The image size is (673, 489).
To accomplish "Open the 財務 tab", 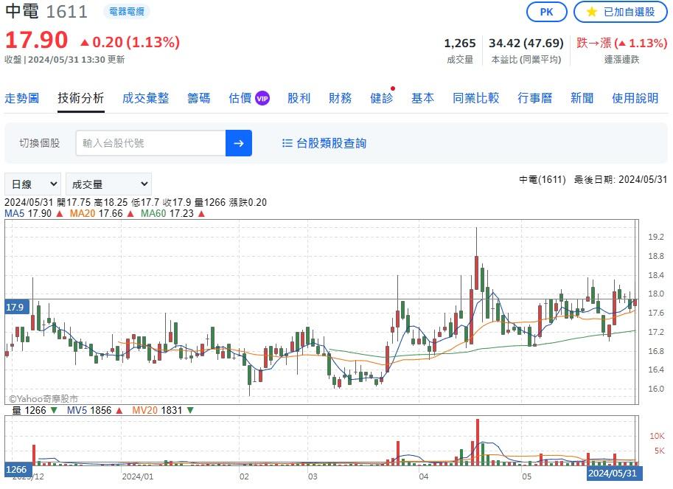I will tap(340, 98).
